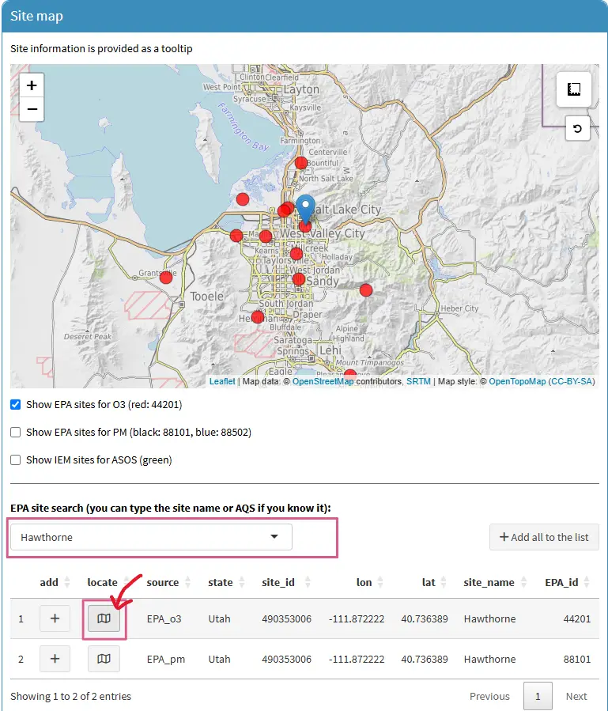
Task: Locate the EPA_o3 Hawthorne site on map
Action: [104, 618]
